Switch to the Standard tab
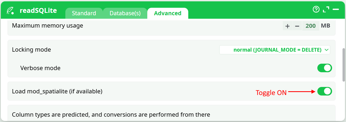This screenshot has width=346, height=122. point(84,13)
